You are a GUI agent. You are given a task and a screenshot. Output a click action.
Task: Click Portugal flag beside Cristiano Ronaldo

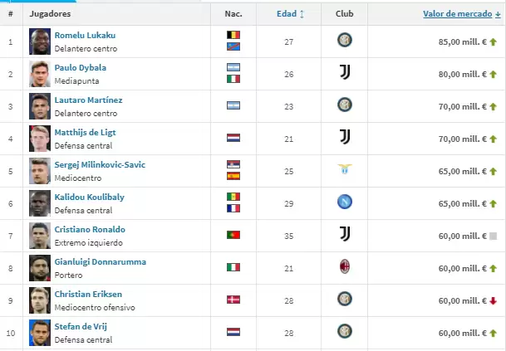(x=233, y=235)
